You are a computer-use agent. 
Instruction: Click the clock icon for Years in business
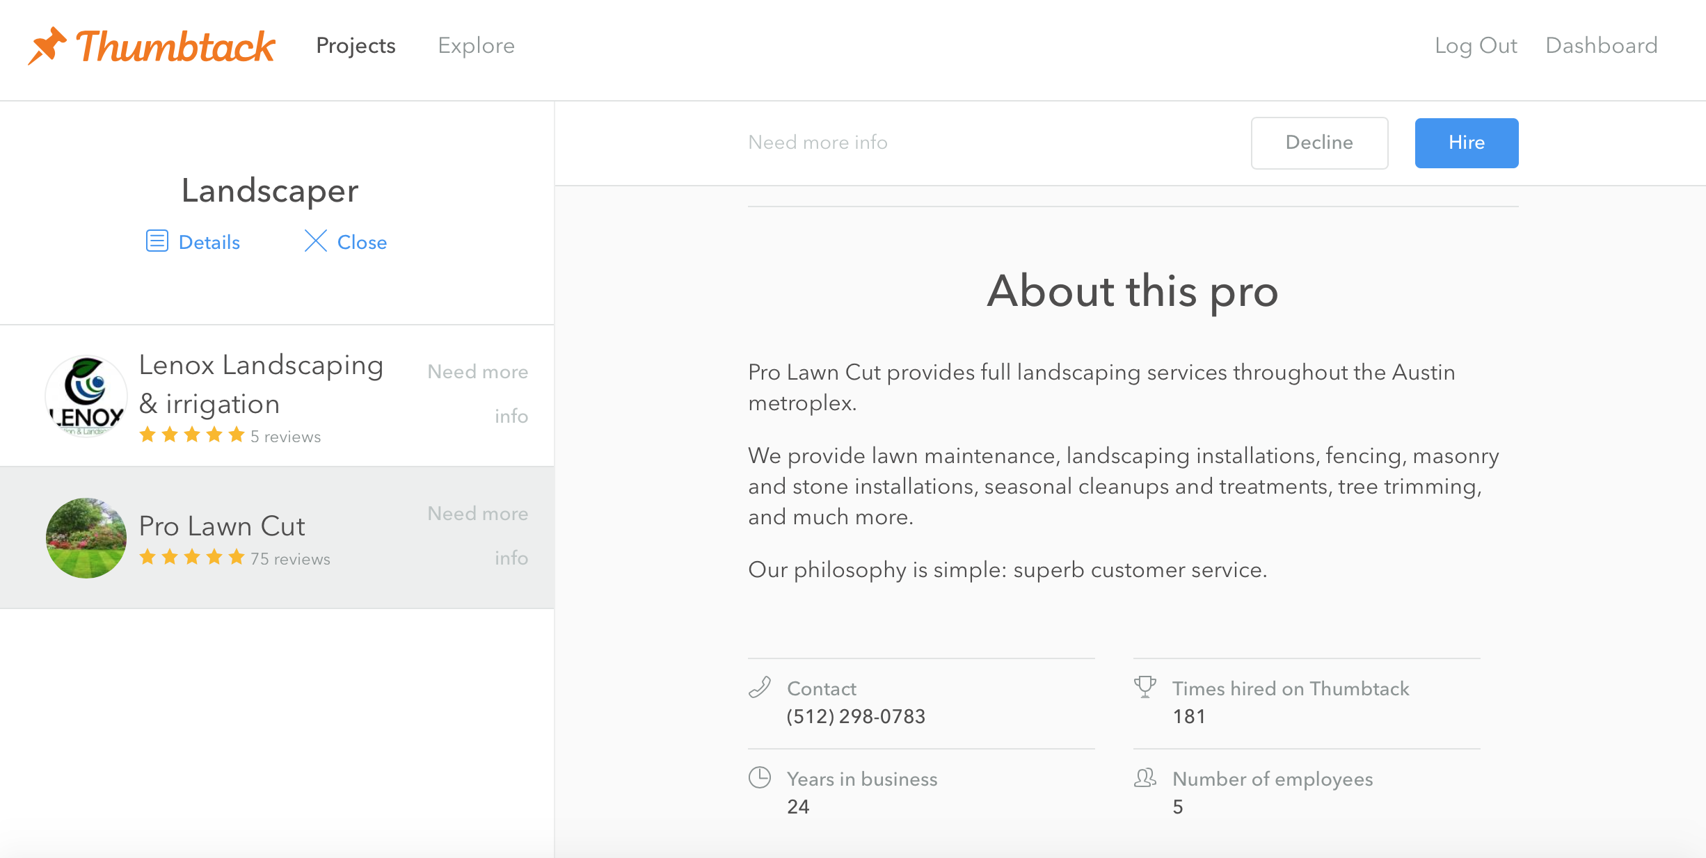pos(759,777)
